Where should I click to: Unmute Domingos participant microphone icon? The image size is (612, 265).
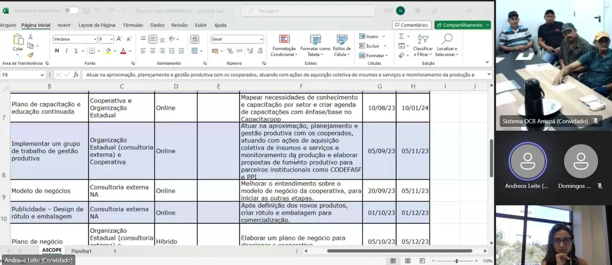coord(600,186)
